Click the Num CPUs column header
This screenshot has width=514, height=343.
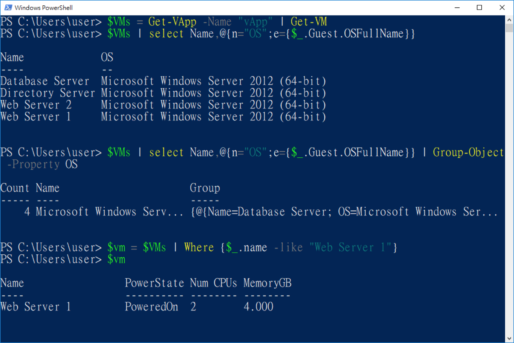click(x=214, y=283)
